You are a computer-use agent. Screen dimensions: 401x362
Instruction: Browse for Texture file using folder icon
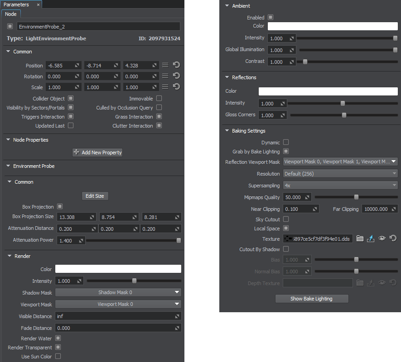coord(360,238)
